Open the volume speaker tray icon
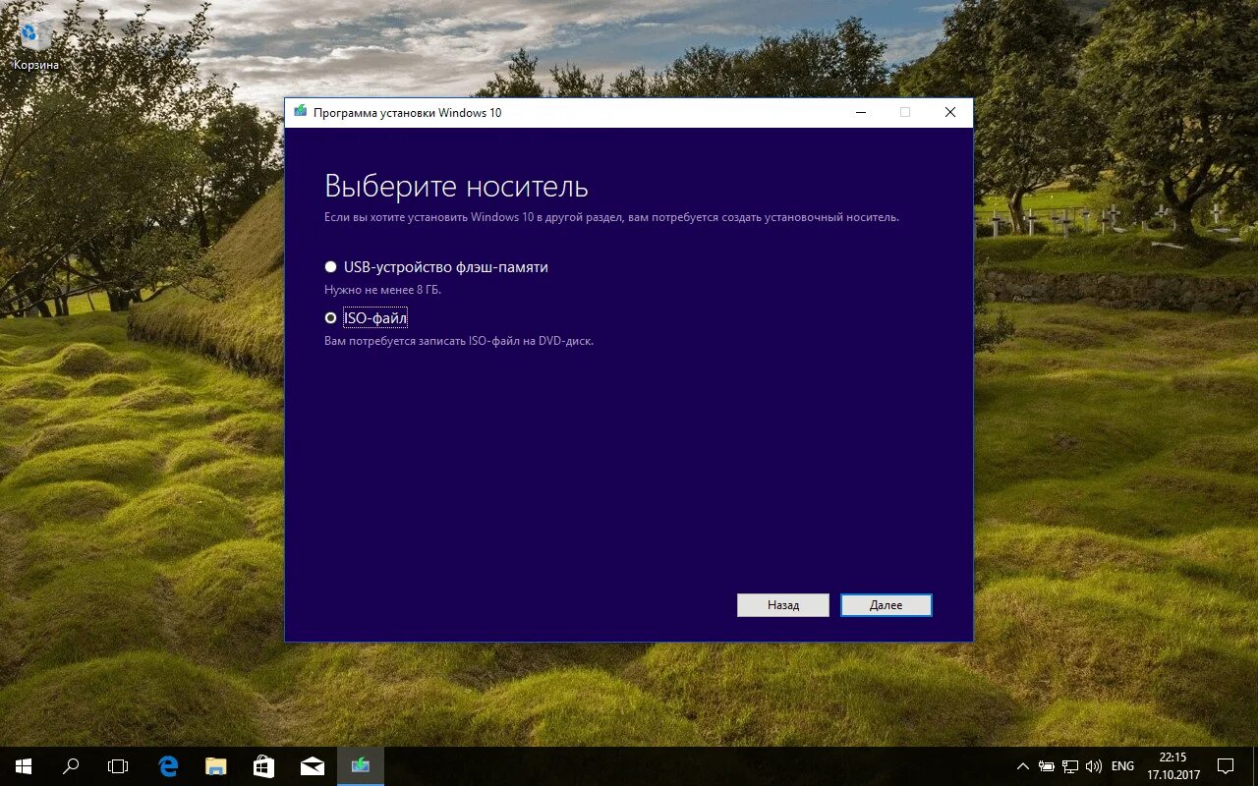This screenshot has height=786, width=1258. point(1094,766)
